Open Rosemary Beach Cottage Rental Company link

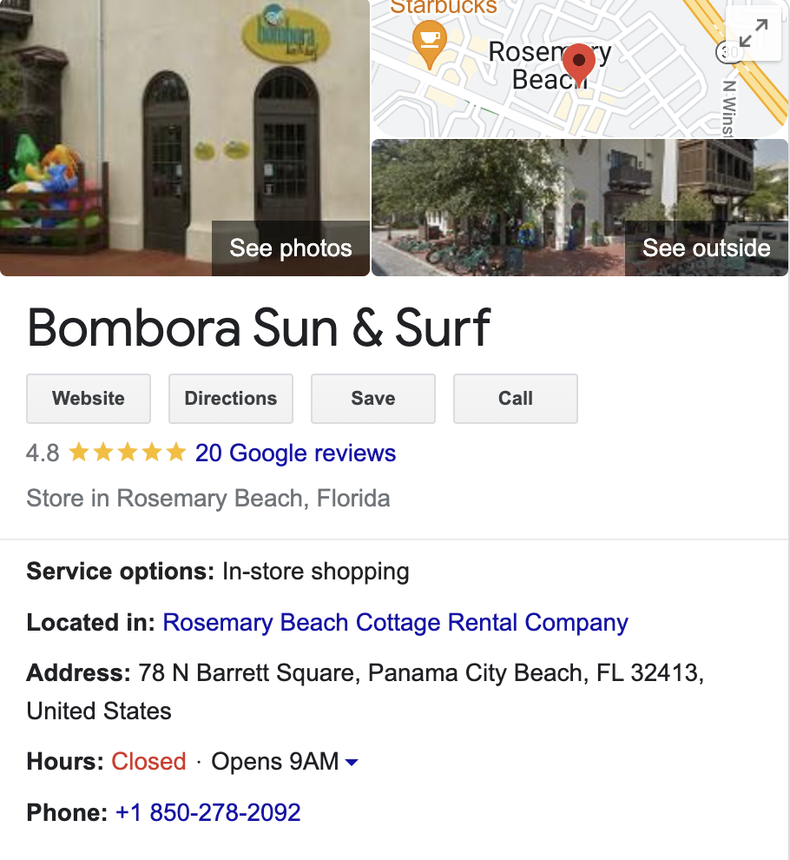pos(395,623)
